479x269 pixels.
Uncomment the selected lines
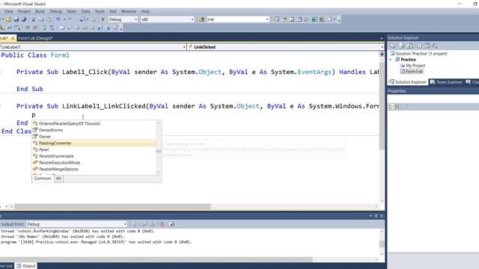52,28
